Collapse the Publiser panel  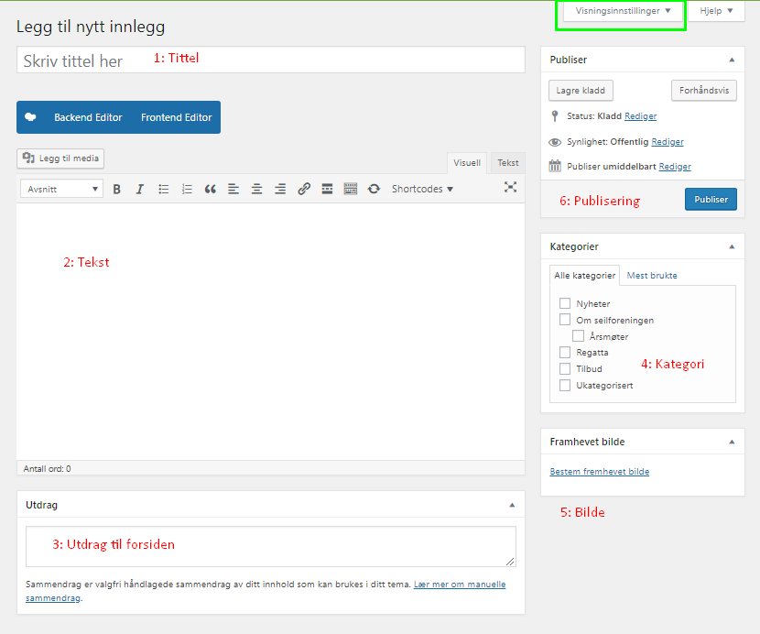(x=732, y=60)
